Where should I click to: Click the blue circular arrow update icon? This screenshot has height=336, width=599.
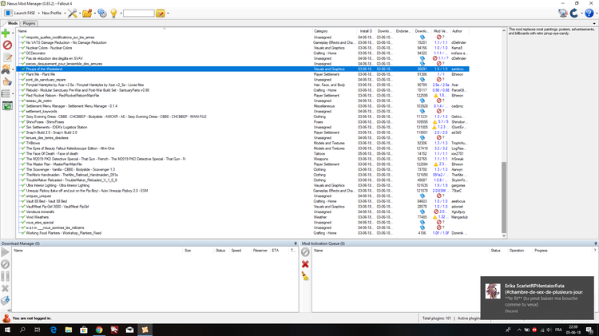(574, 14)
